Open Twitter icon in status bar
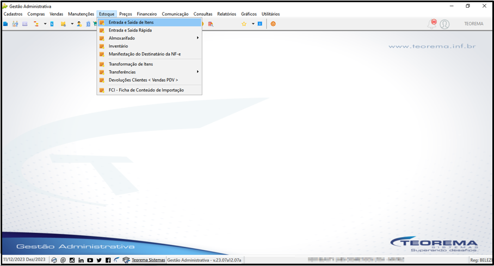This screenshot has width=494, height=266. point(99,260)
